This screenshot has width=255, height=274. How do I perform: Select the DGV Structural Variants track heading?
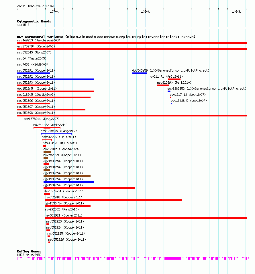point(106,37)
